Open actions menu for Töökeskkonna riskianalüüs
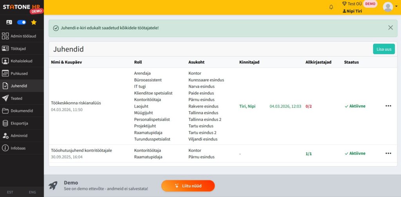This screenshot has height=197, width=401. point(388,106)
